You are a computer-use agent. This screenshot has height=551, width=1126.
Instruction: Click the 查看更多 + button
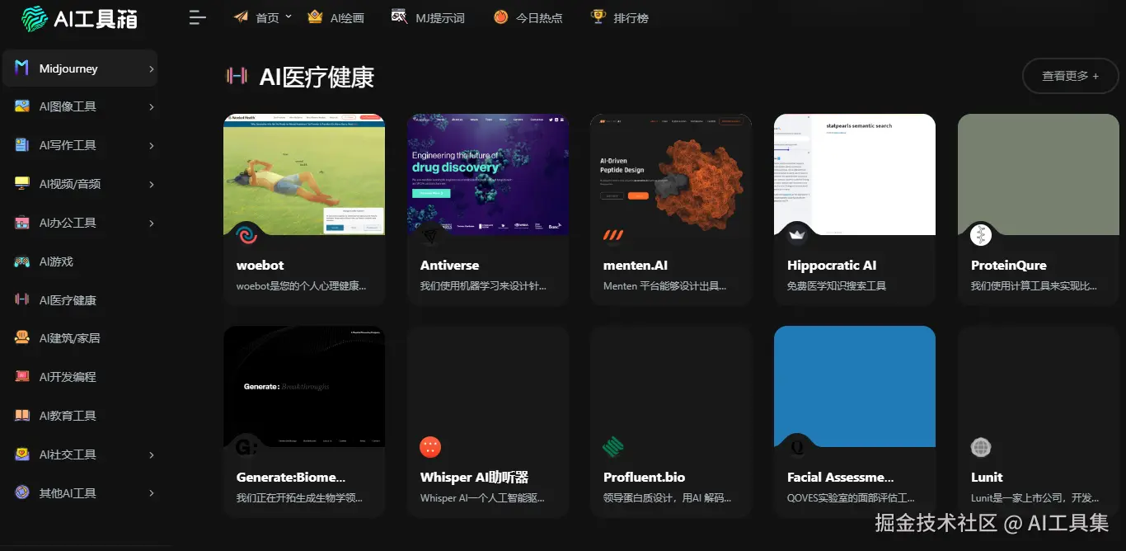pos(1070,76)
